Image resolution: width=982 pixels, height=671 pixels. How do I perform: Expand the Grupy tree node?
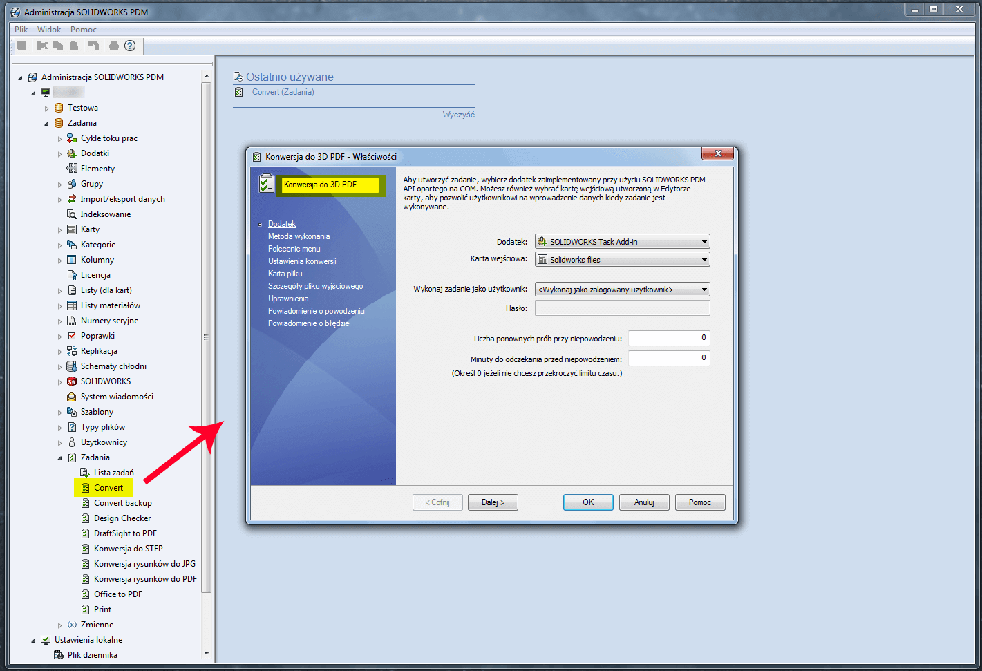pos(60,185)
